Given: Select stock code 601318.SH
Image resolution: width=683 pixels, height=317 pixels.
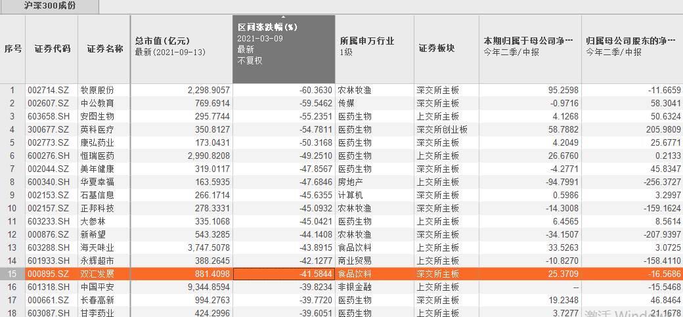Looking at the screenshot, I should point(52,287).
